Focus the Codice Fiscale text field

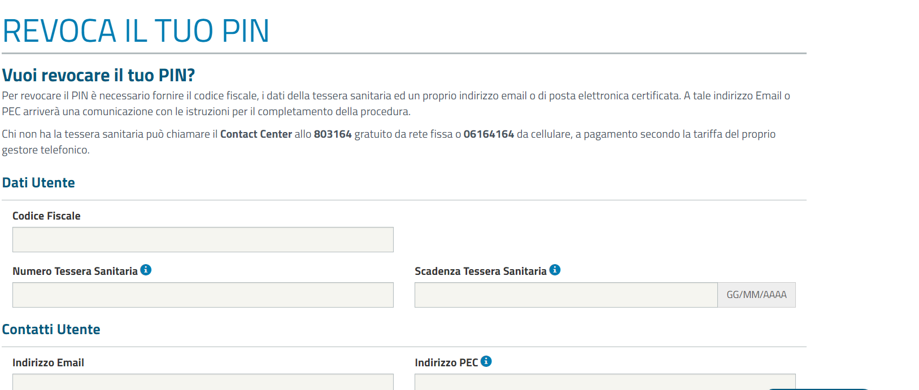(203, 239)
